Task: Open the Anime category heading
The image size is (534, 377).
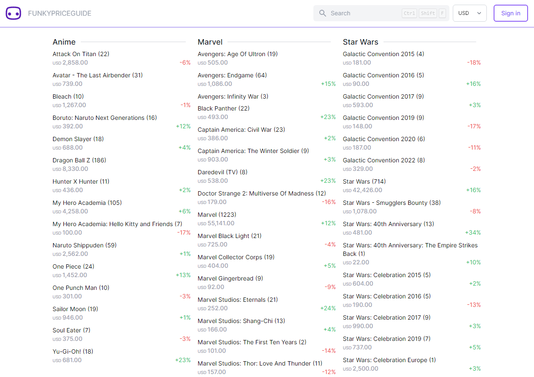Action: pyautogui.click(x=64, y=42)
